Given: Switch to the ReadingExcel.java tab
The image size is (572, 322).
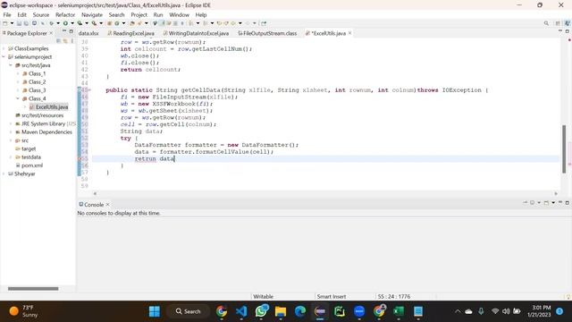Looking at the screenshot, I should coord(131,33).
